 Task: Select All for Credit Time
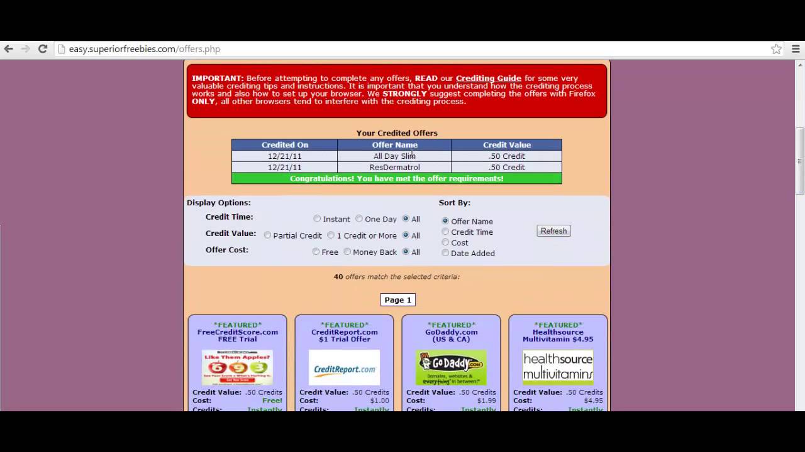[x=406, y=218]
